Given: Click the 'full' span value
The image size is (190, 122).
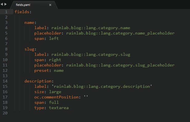Looking at the screenshot, I should click(54, 102).
